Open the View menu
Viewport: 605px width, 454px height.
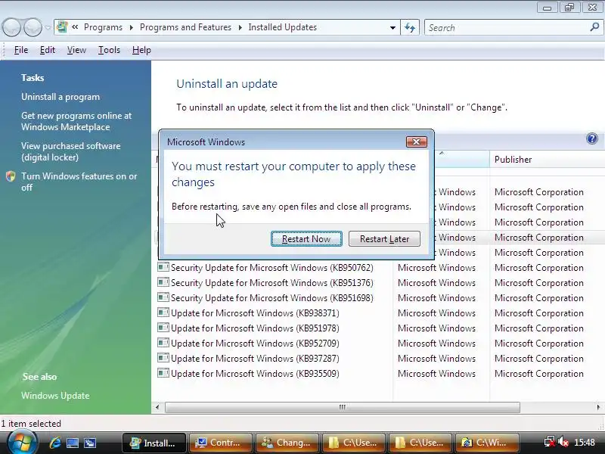[76, 50]
